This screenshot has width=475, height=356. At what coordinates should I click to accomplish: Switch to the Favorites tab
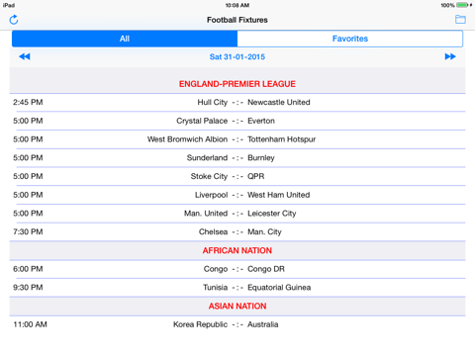(350, 39)
